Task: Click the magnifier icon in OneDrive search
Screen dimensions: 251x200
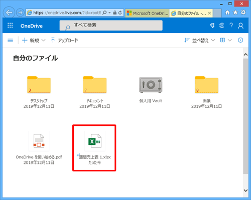Action: point(68,28)
